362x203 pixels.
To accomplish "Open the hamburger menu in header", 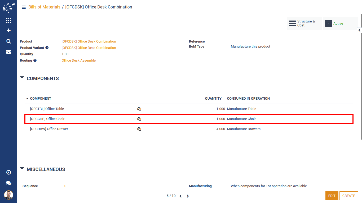I will click(x=24, y=7).
